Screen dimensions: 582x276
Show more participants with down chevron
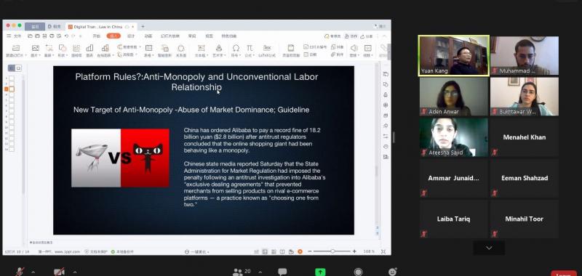[489, 248]
